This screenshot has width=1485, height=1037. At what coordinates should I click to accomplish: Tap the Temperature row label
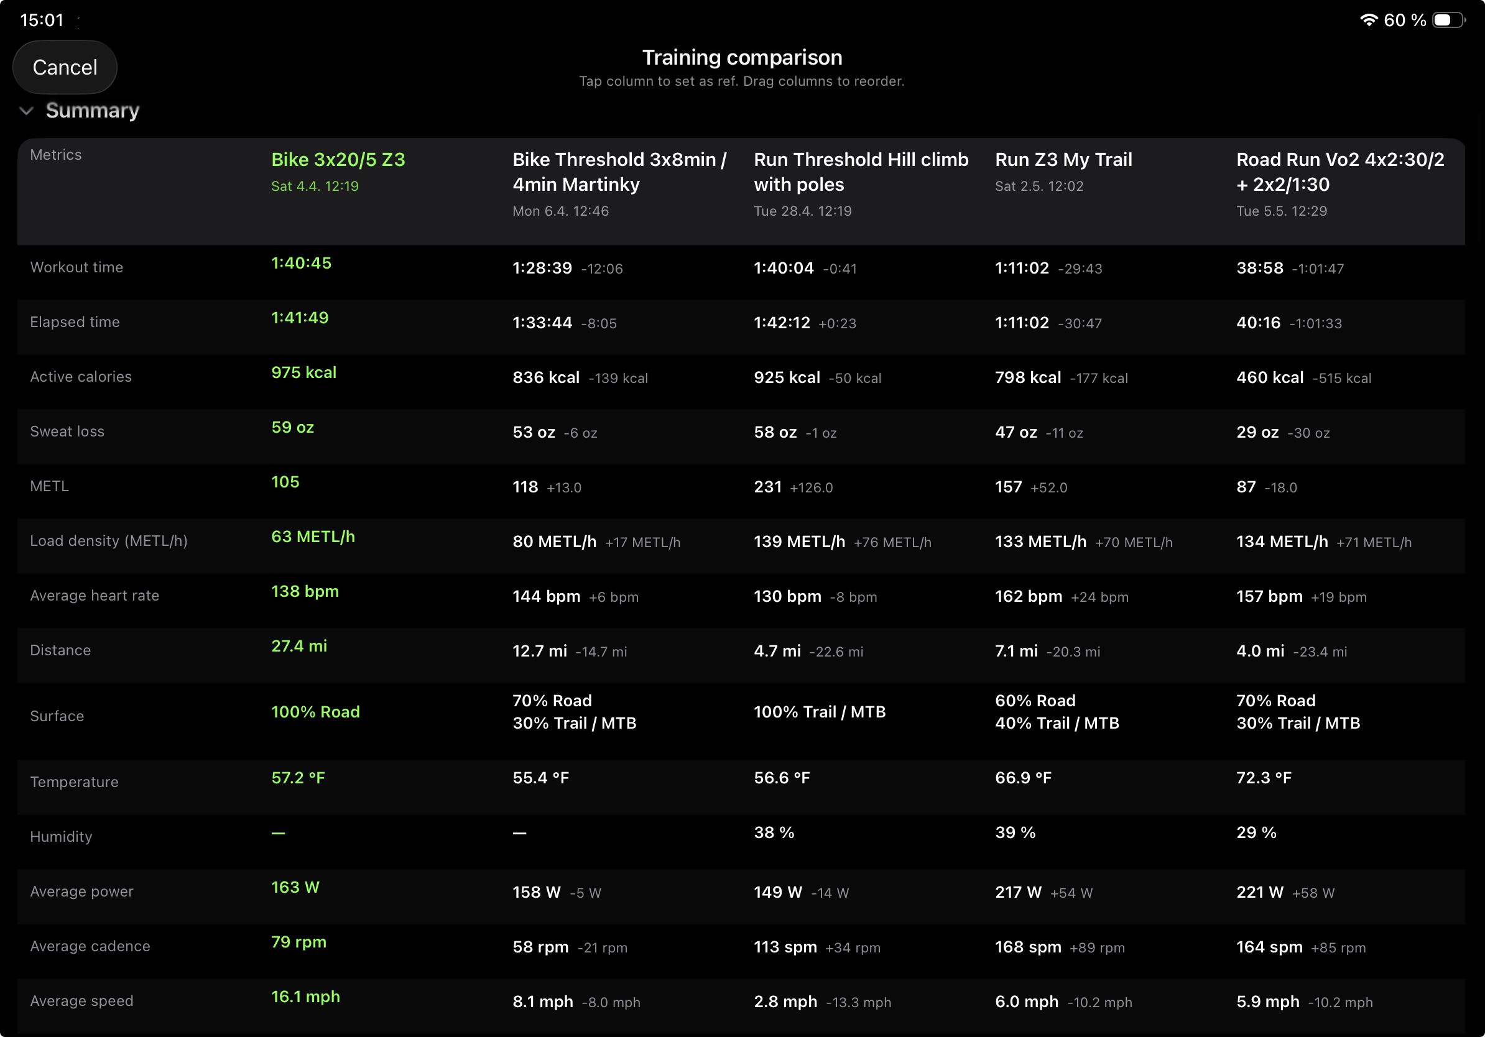(x=75, y=781)
